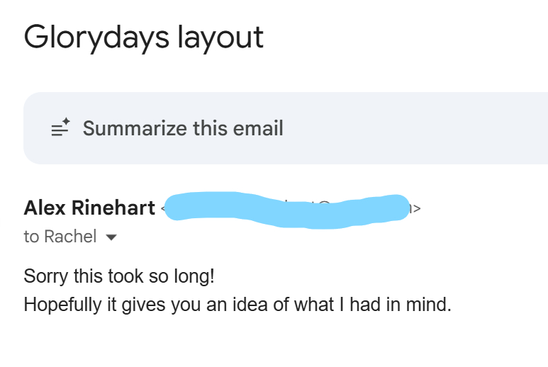Click the word "mind" ending the message
Viewport: 548px width, 367px height.
click(x=430, y=305)
